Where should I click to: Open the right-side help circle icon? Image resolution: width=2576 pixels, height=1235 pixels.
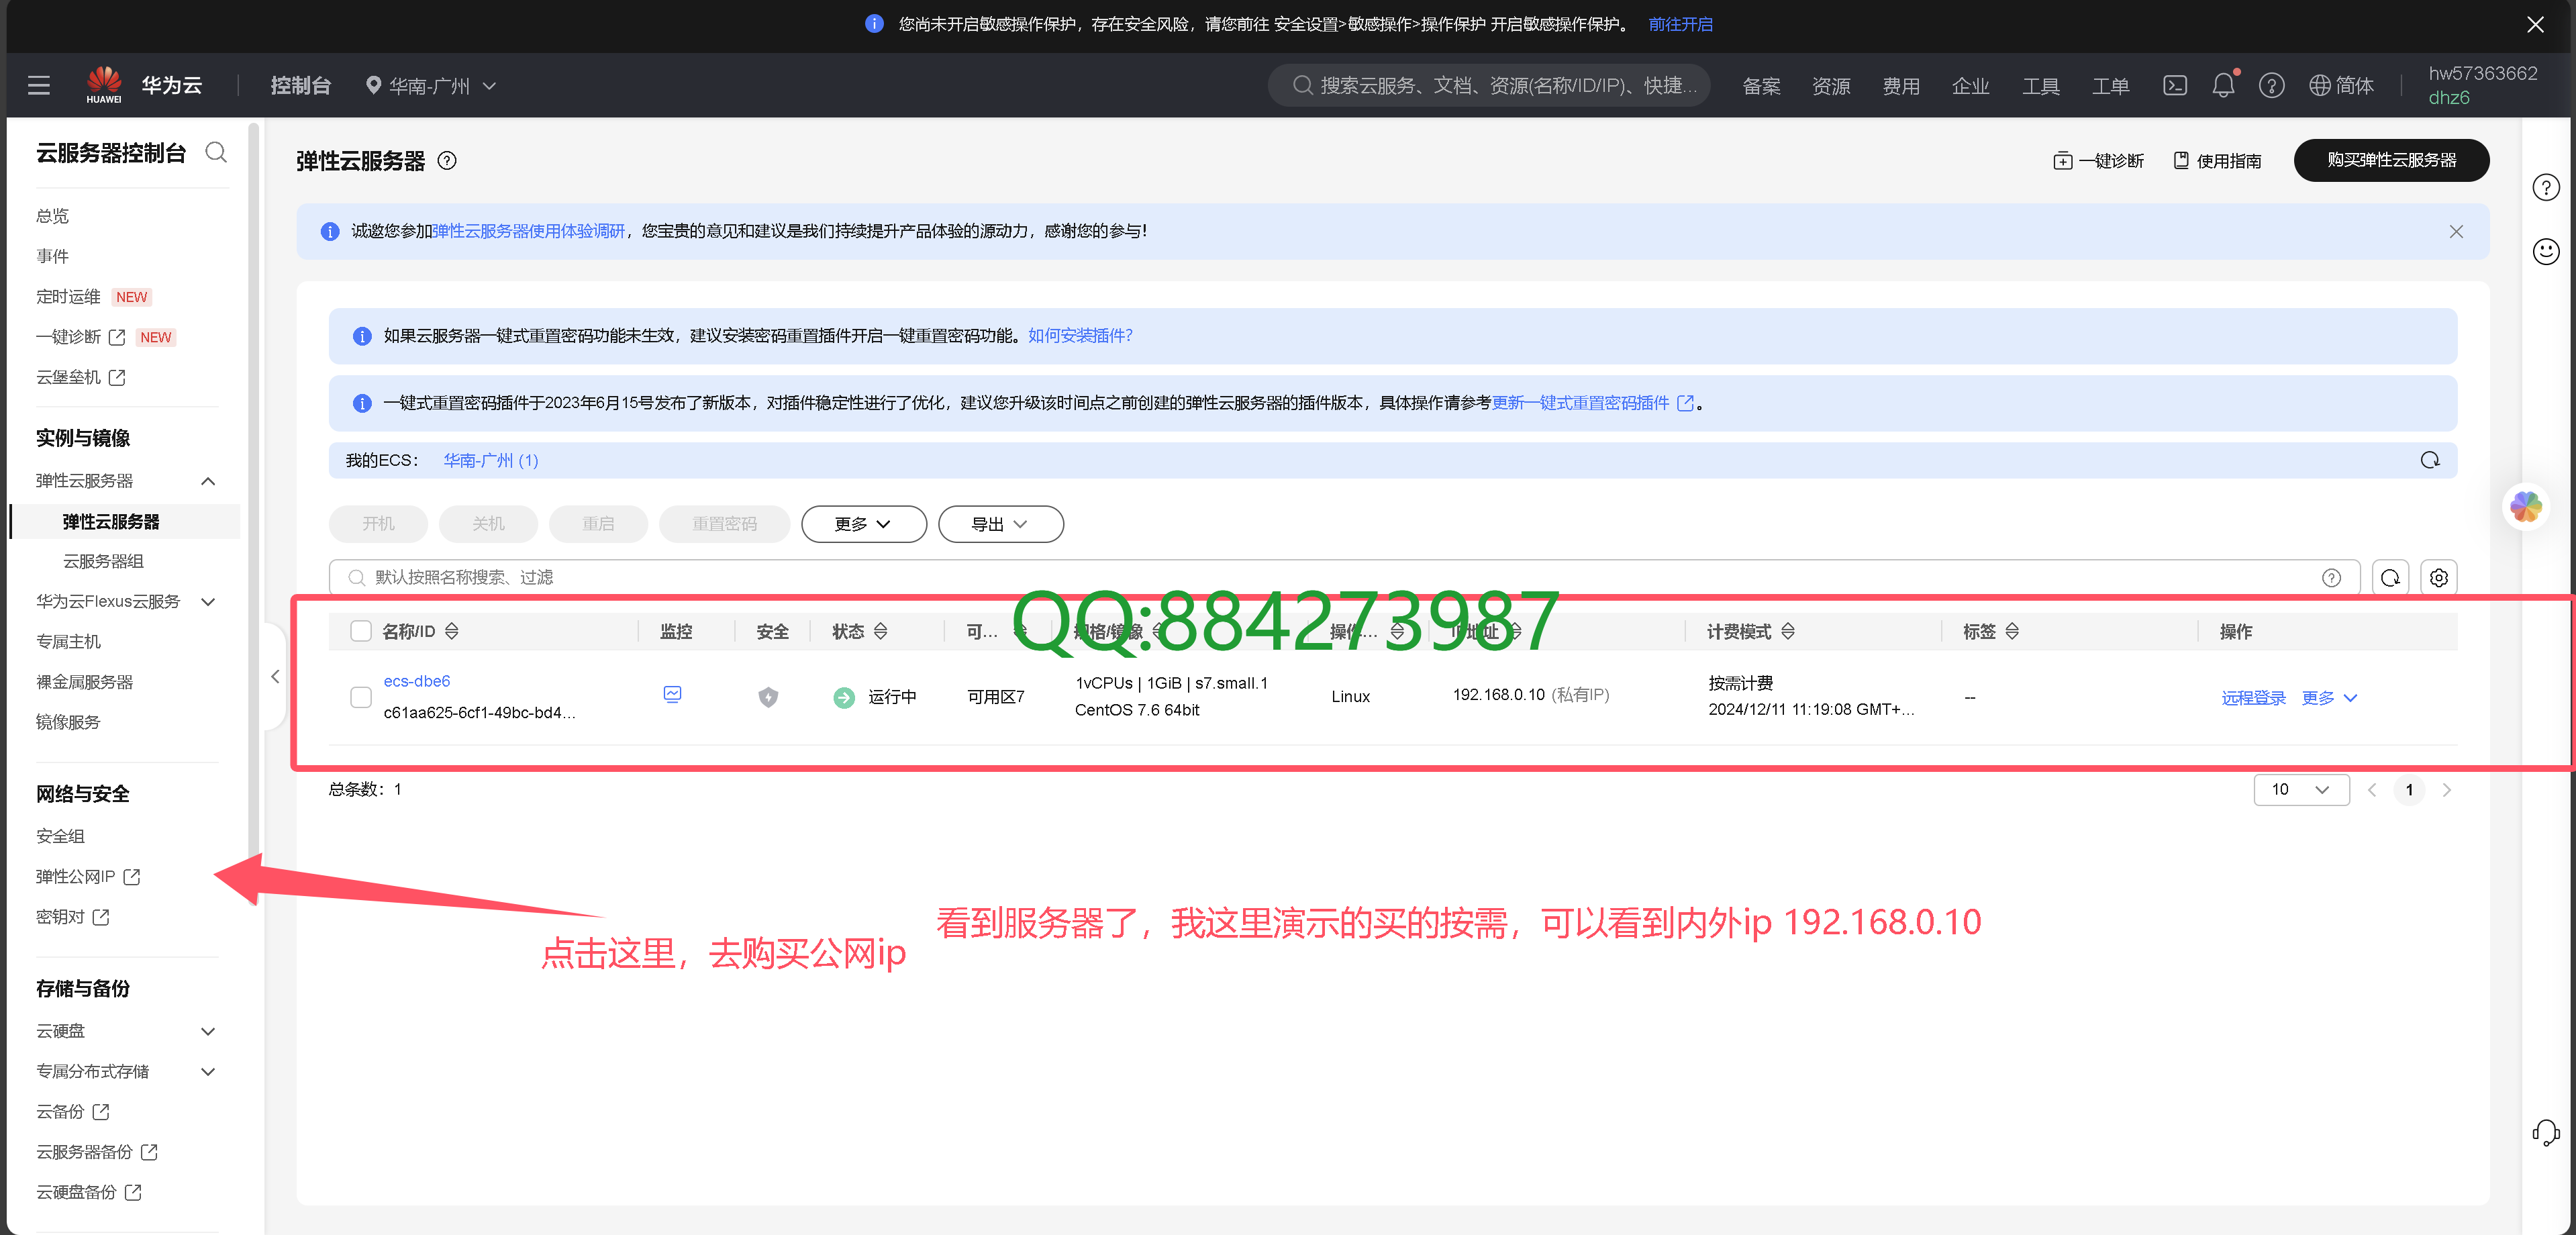[x=2546, y=187]
